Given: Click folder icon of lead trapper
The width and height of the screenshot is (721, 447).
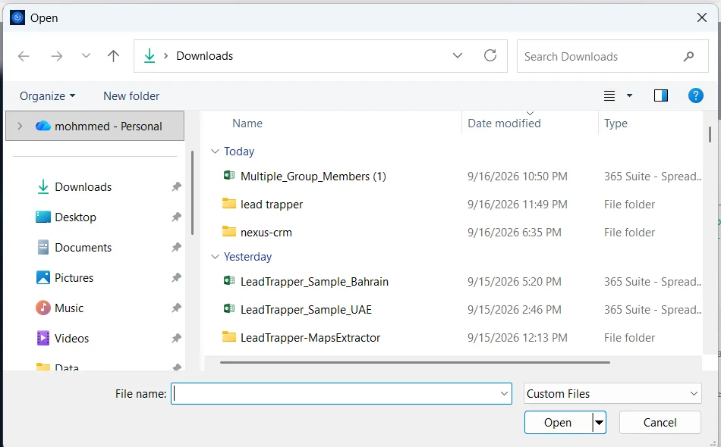Looking at the screenshot, I should (x=229, y=203).
